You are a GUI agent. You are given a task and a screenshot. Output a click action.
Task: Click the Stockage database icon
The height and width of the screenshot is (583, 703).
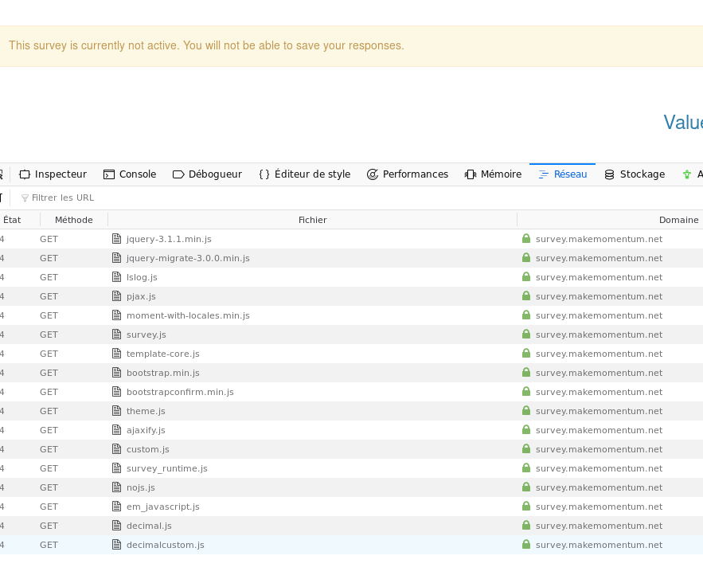pyautogui.click(x=610, y=174)
